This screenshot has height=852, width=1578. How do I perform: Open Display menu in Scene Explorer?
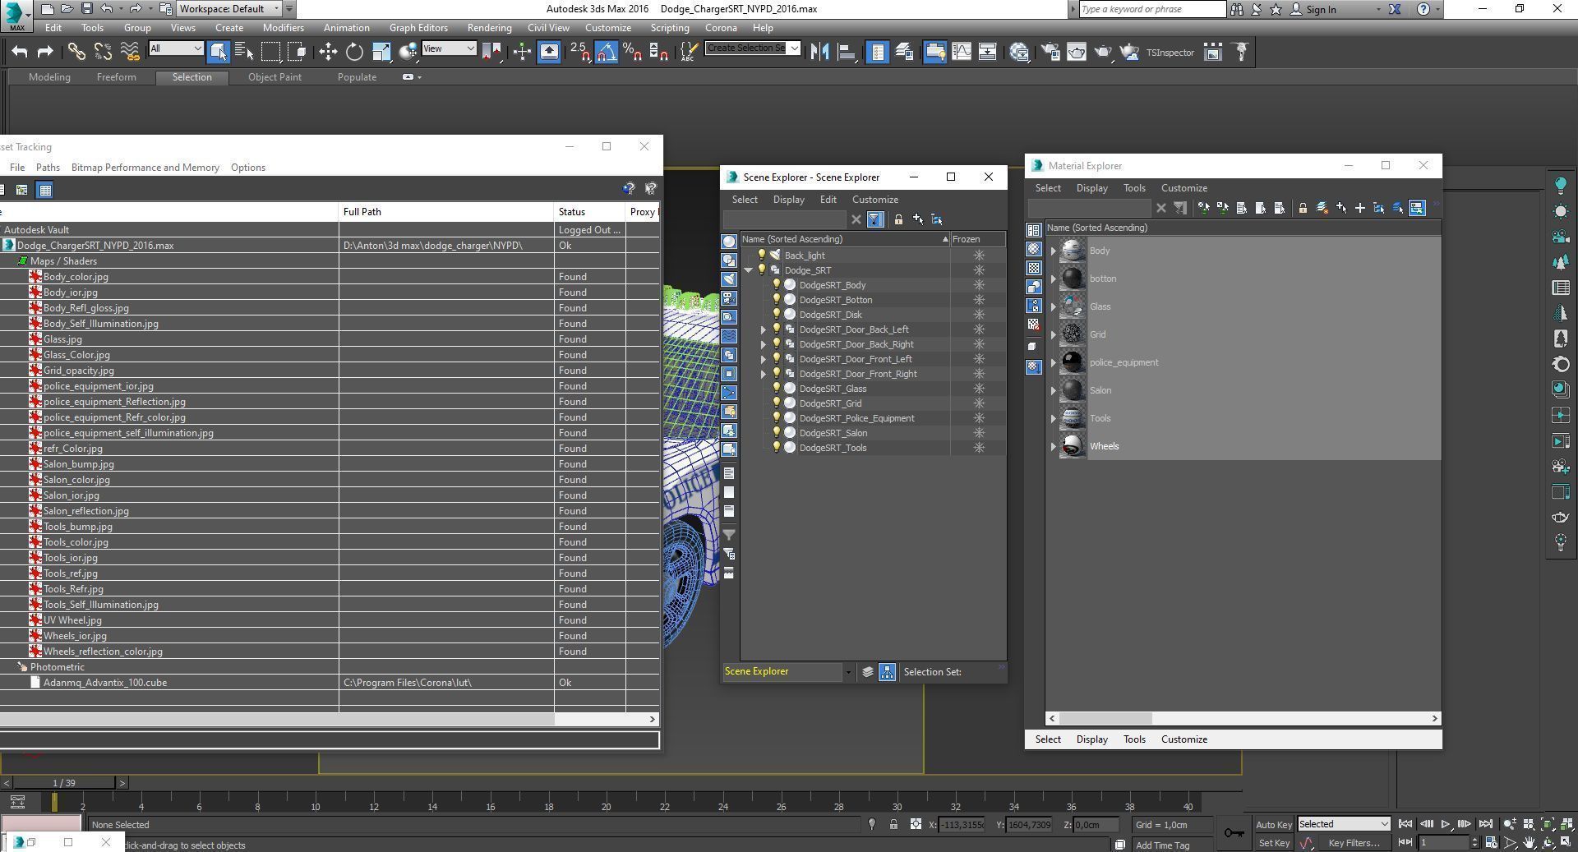[x=788, y=200]
